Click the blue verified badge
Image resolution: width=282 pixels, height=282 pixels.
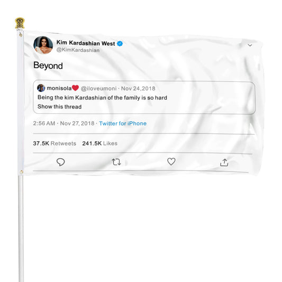tap(120, 43)
